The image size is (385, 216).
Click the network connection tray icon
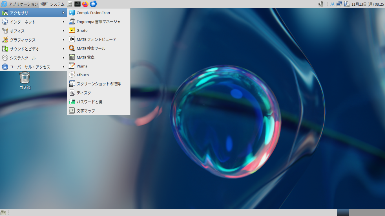tap(339, 4)
